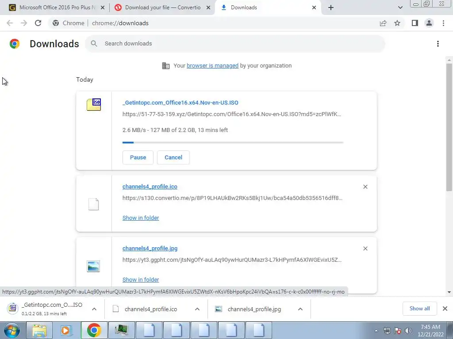Open a new tab with the plus button
This screenshot has height=339, width=453.
(331, 8)
